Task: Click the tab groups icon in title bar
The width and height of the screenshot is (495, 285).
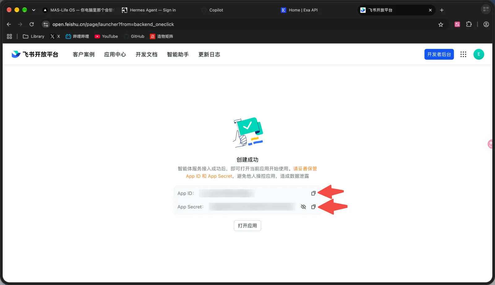Action: click(x=486, y=9)
